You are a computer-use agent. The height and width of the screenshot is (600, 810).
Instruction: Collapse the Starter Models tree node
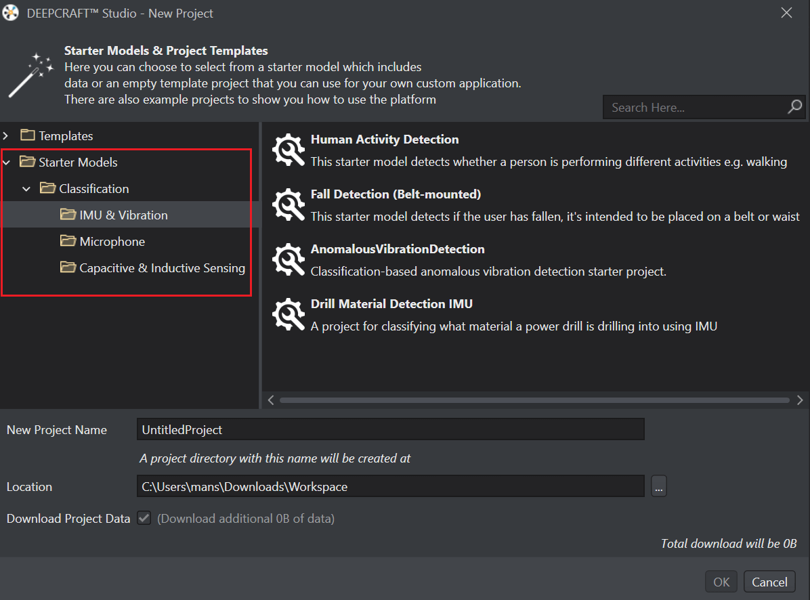6,163
